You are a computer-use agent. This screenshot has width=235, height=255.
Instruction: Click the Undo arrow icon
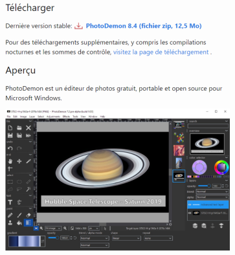[x=10, y=148]
